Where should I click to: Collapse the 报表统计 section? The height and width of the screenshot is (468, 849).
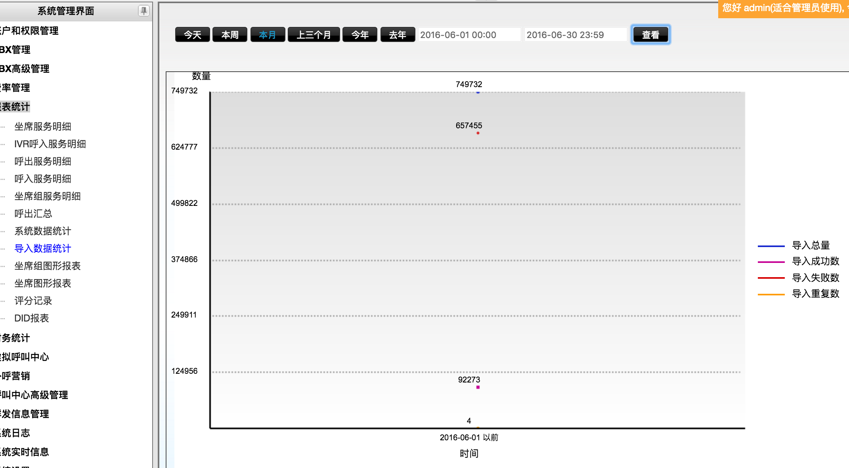(15, 107)
